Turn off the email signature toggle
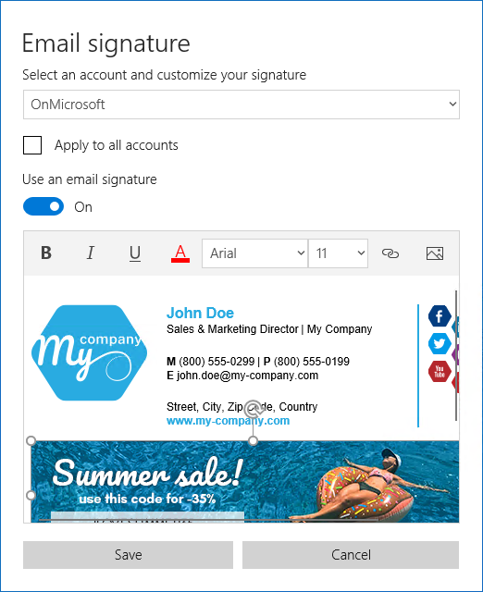This screenshot has height=592, width=483. point(43,206)
